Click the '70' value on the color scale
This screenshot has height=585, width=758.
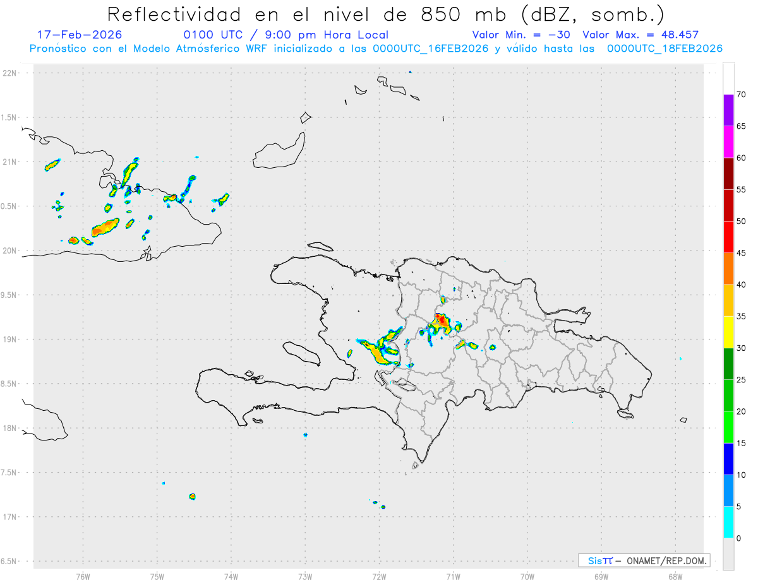click(742, 95)
